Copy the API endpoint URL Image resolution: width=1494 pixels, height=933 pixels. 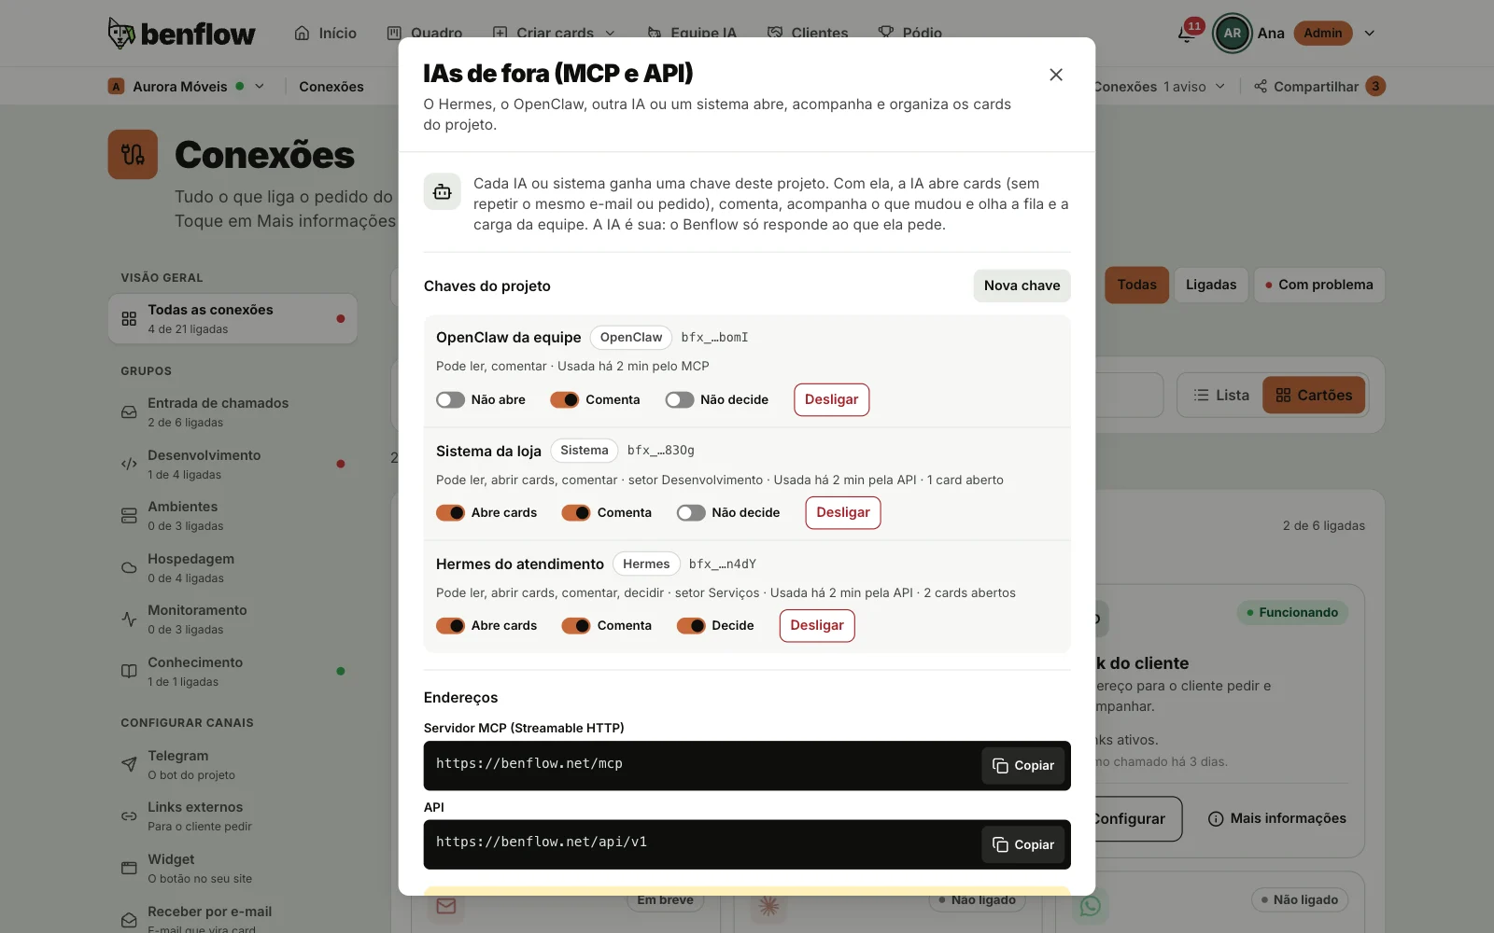1023,844
